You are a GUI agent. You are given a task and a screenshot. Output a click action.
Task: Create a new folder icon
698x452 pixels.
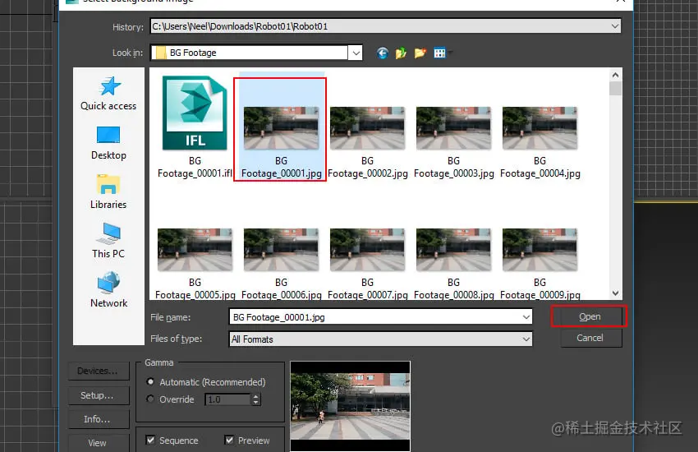[x=420, y=53]
